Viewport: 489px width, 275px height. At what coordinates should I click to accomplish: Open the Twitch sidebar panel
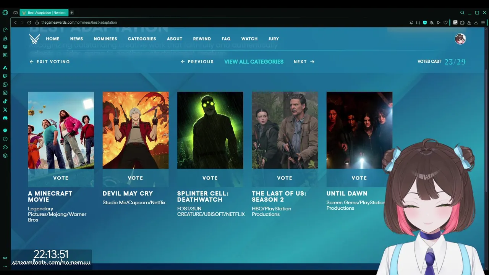[5, 76]
